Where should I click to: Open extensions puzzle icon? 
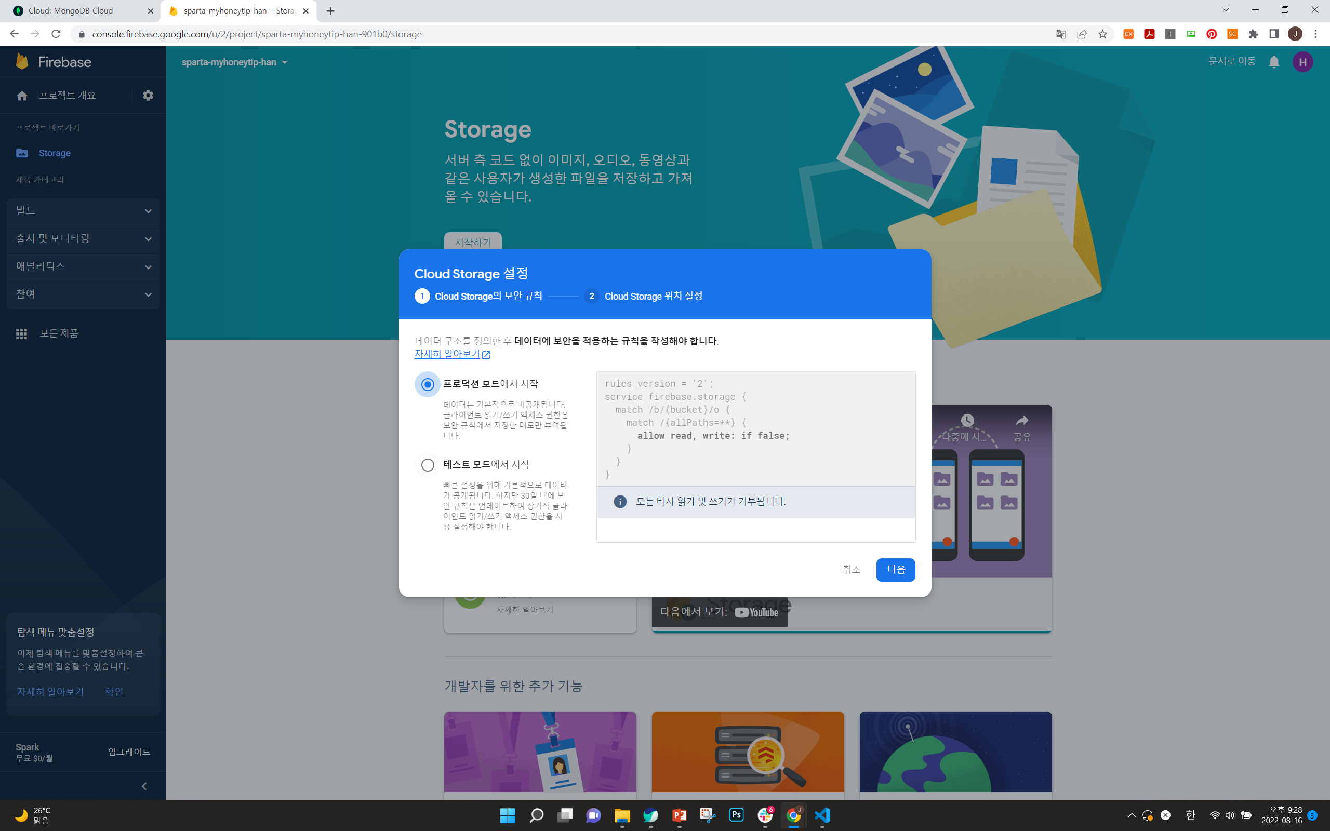tap(1253, 34)
